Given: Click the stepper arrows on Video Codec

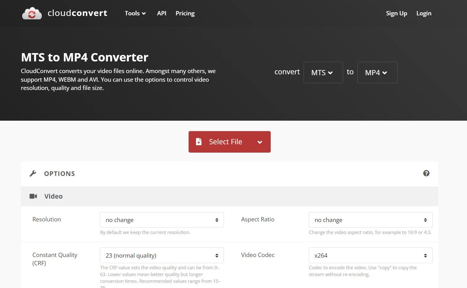Looking at the screenshot, I should click(x=425, y=255).
